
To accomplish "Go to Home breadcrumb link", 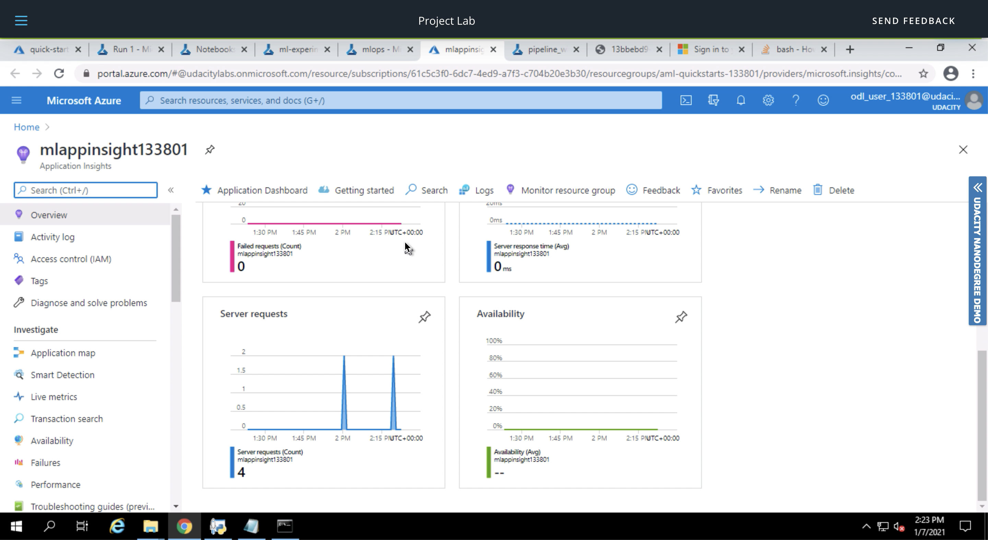I will point(26,127).
